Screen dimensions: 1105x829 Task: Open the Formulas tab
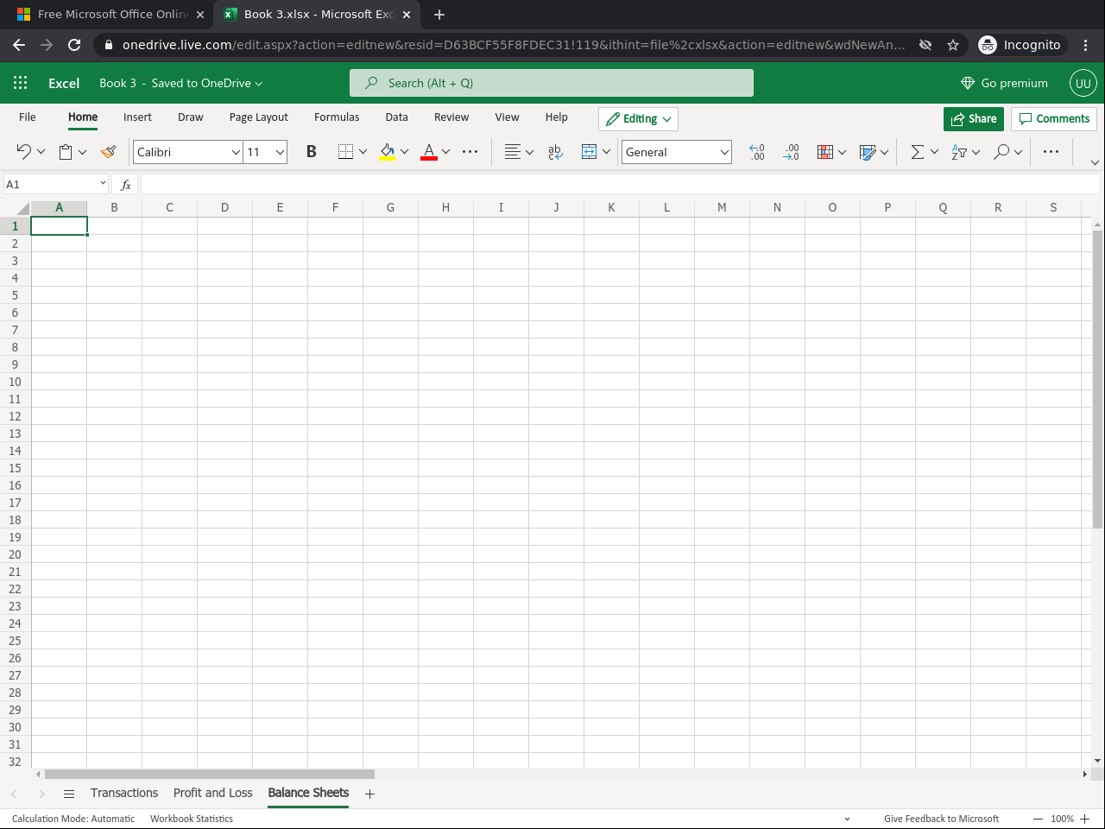click(337, 117)
